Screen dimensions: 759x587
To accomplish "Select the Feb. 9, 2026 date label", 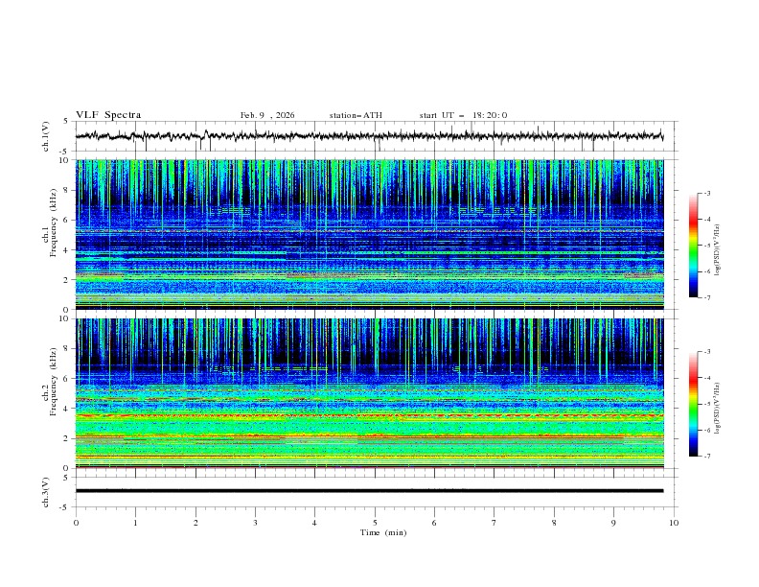I will (267, 115).
